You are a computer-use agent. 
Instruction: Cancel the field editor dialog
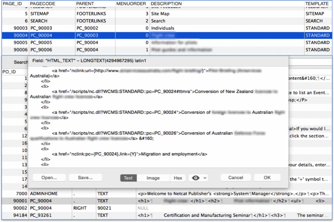coord(235,177)
